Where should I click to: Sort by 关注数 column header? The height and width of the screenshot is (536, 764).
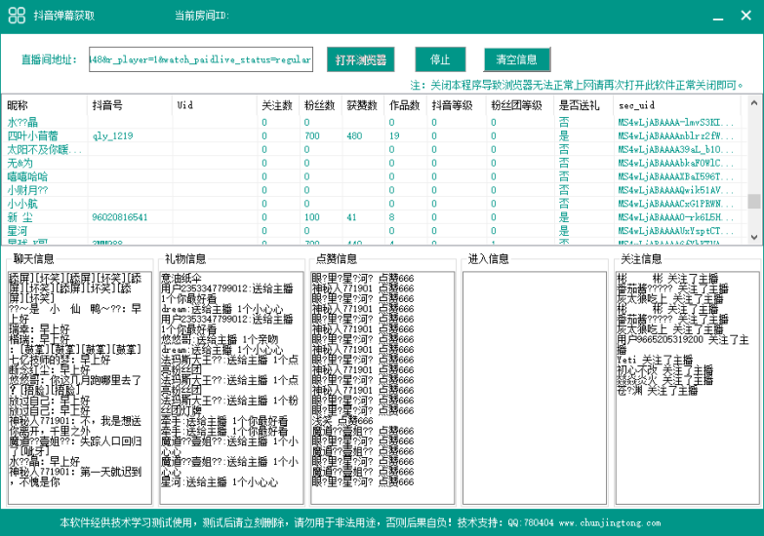(278, 105)
